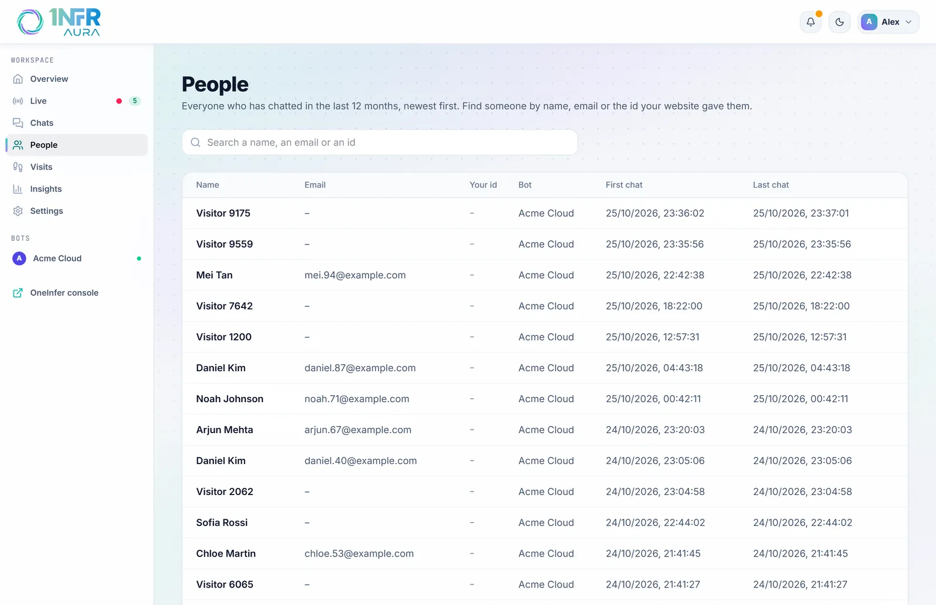
Task: Click the People users icon
Action: pos(18,145)
